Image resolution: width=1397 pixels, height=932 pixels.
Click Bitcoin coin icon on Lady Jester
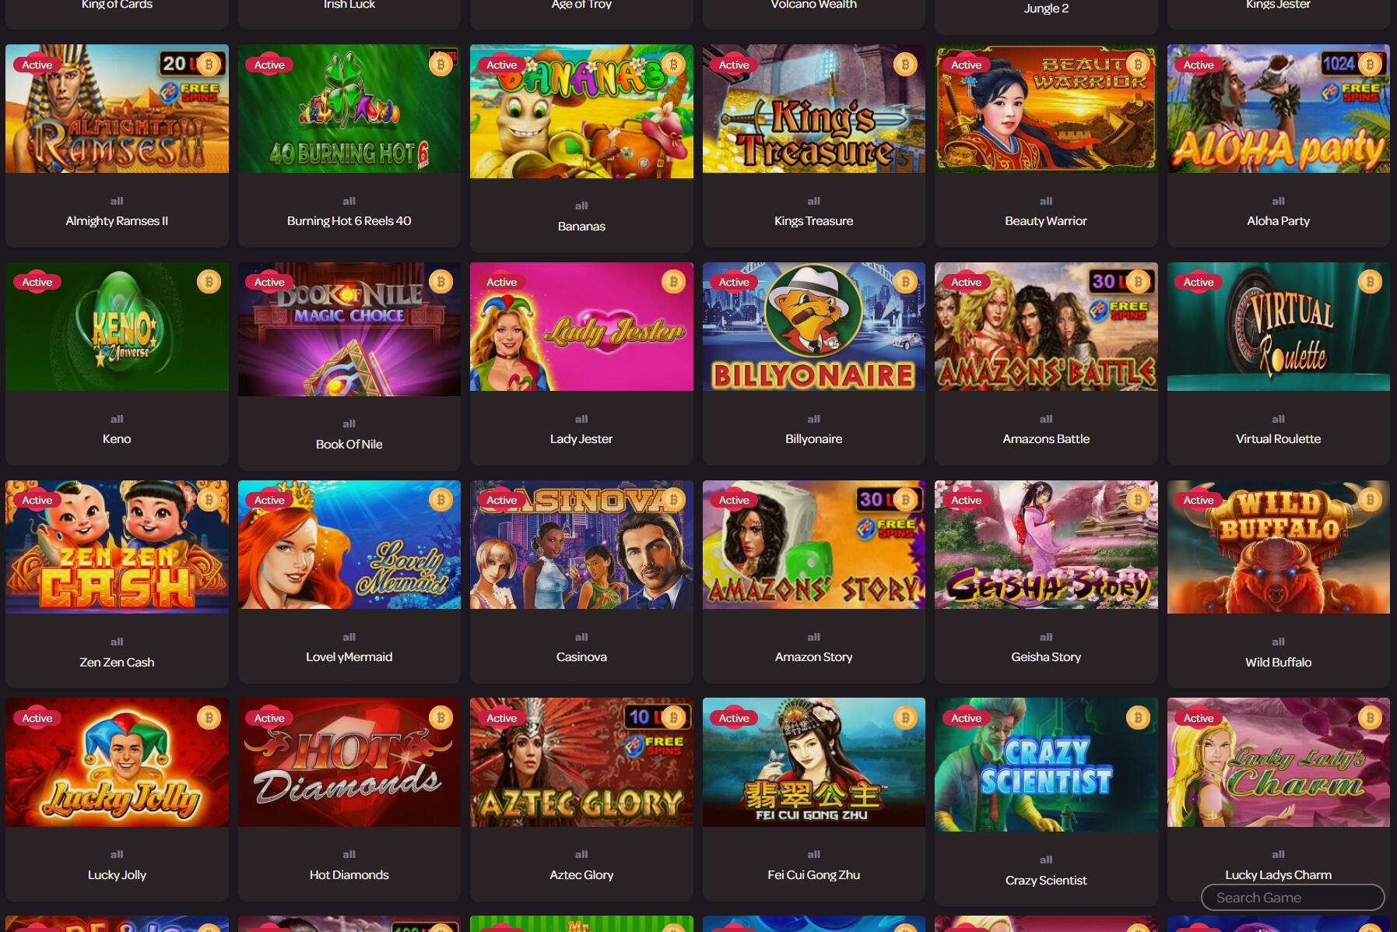click(x=673, y=282)
